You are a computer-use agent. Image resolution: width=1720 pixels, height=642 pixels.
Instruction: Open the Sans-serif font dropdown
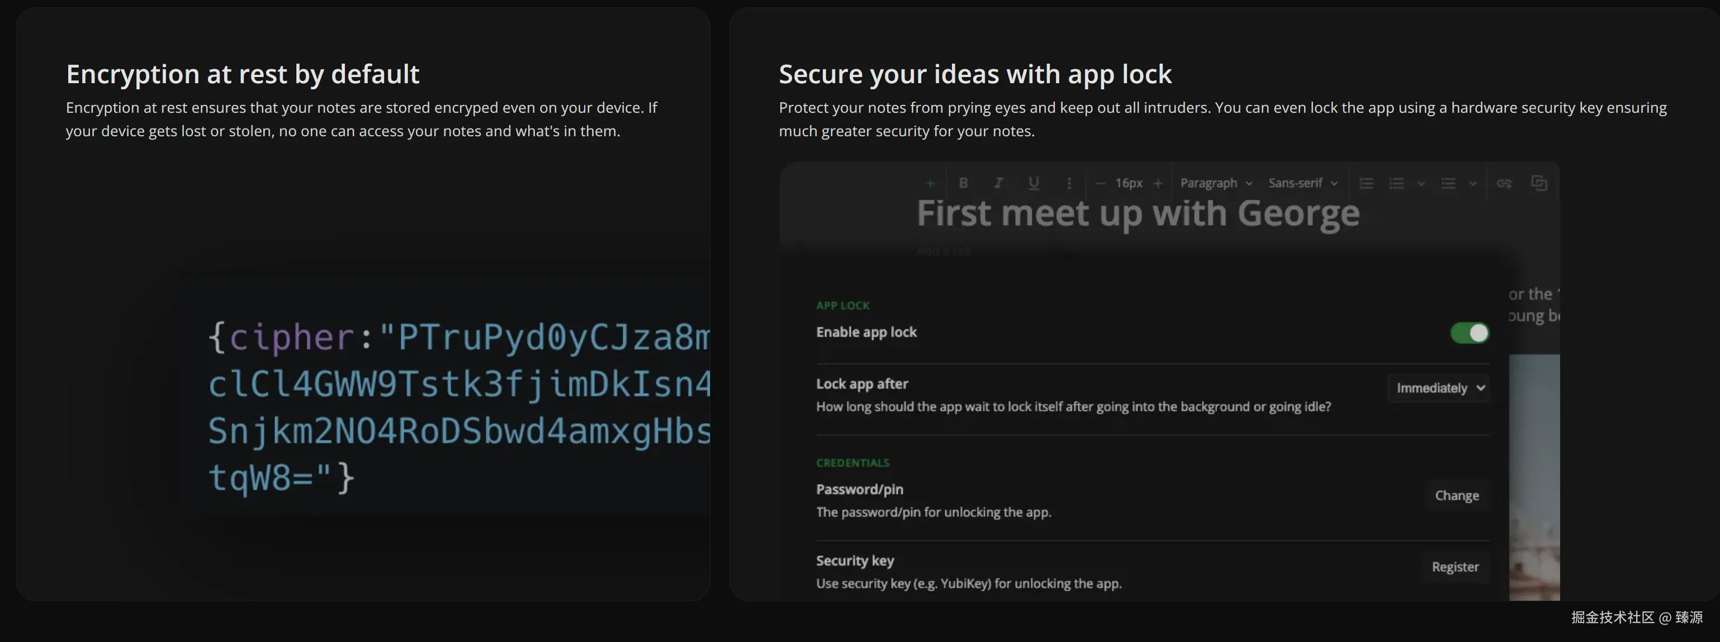click(1302, 183)
